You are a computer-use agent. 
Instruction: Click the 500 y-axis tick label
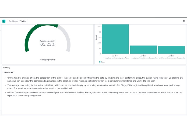click(x=100, y=27)
